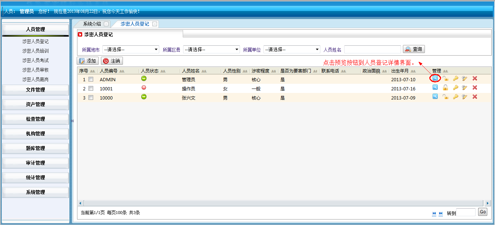
Task: Select the 涉密人员登记 tab
Action: click(x=135, y=24)
